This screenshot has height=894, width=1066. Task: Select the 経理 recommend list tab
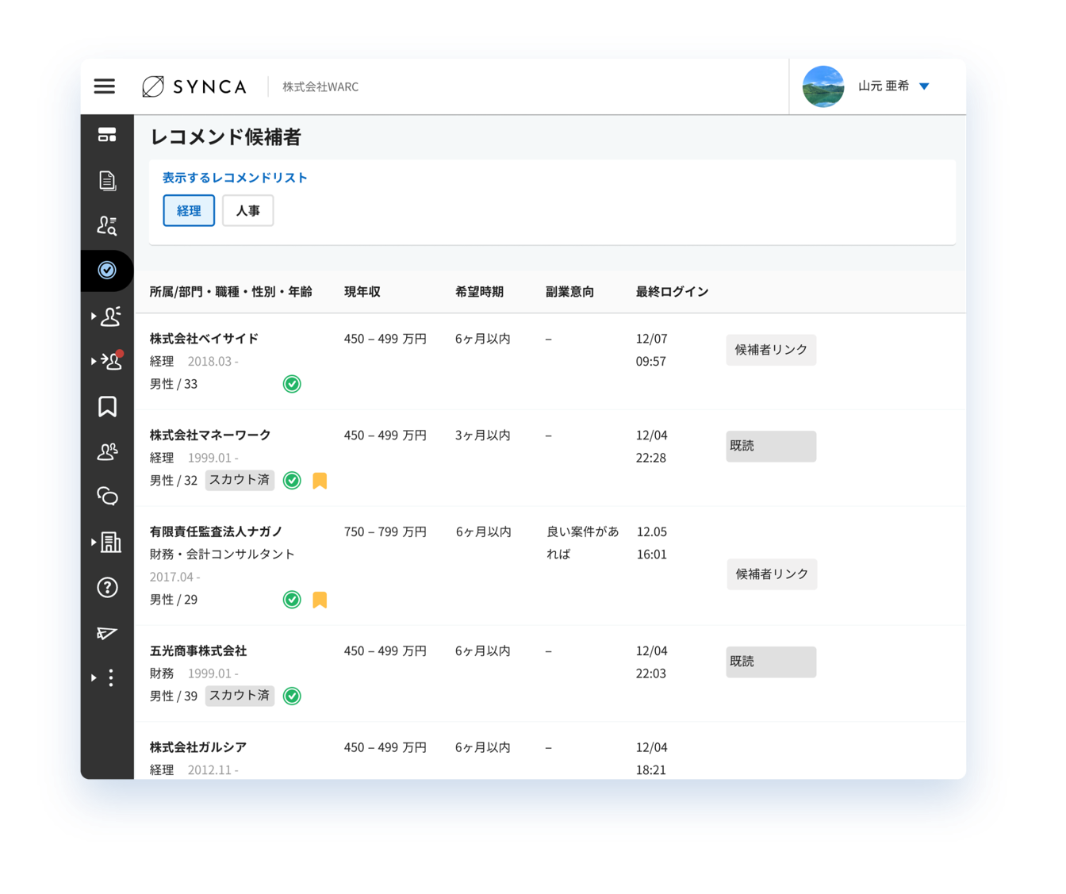(x=189, y=211)
